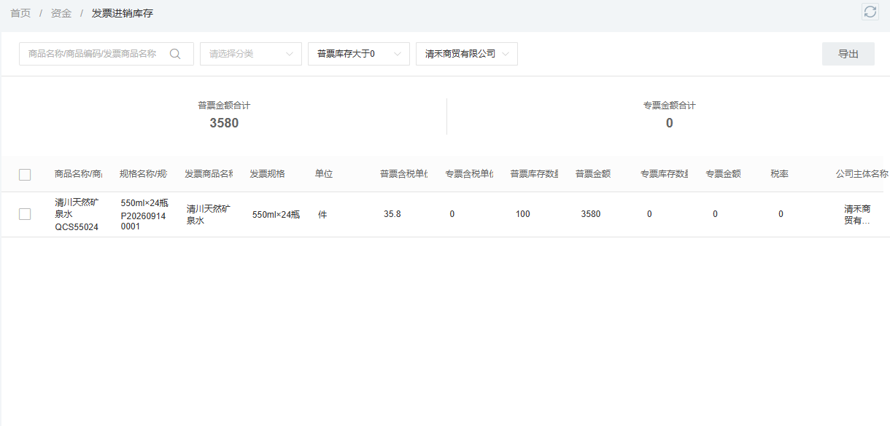
Task: Open the 请选择分类 category dropdown
Action: (x=251, y=54)
